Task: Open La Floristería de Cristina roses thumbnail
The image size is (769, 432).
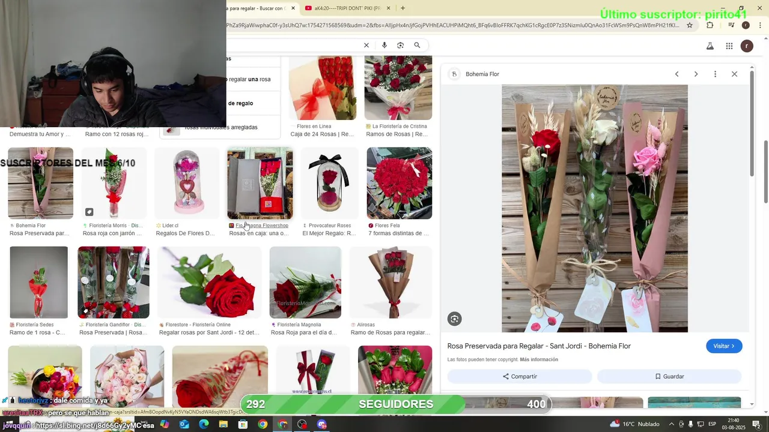Action: tap(398, 88)
